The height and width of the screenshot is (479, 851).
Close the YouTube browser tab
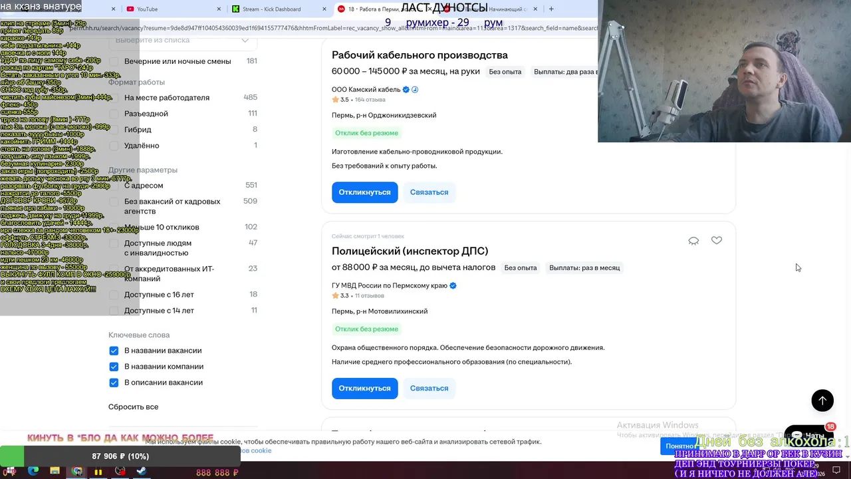(220, 9)
